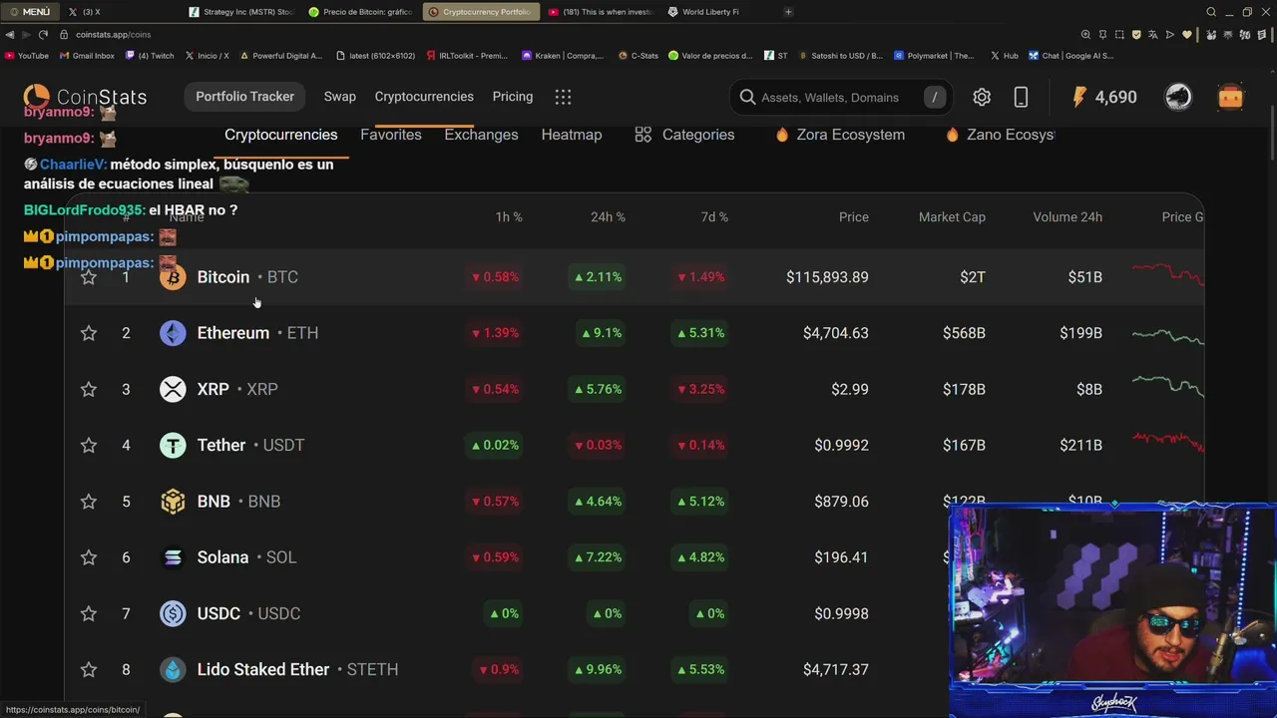Click the Tether coin logo
Image resolution: width=1277 pixels, height=718 pixels.
(173, 445)
